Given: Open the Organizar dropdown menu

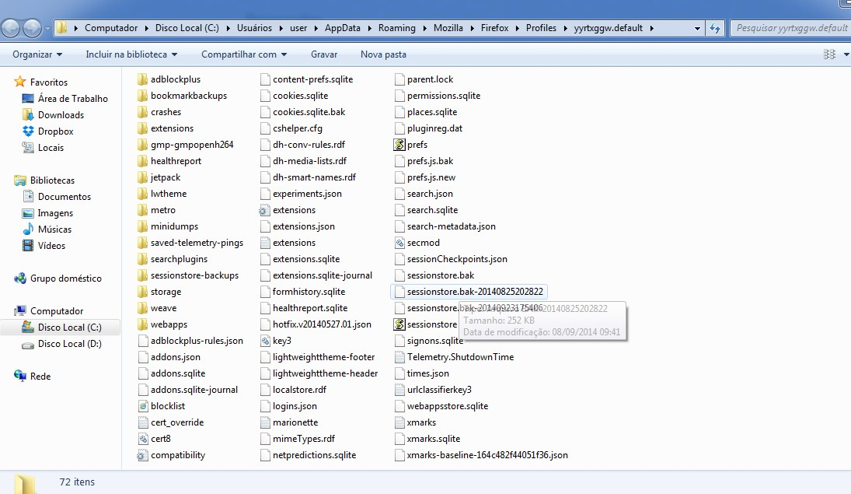Looking at the screenshot, I should 37,54.
